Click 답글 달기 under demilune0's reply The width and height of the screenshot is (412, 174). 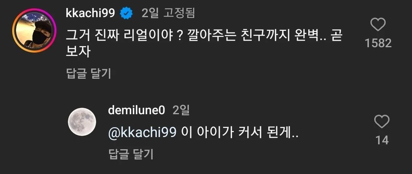(131, 154)
